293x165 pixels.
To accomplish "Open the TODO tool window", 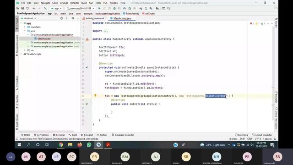I will (26, 135).
